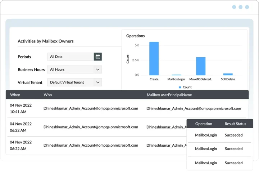
Task: Sort by the When column header
Action: (x=15, y=95)
